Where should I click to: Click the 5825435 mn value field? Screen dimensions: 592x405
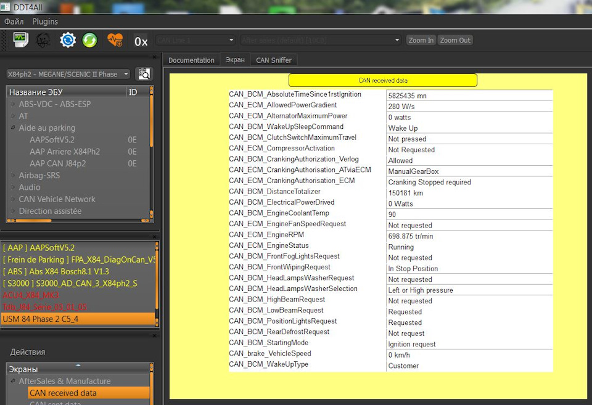[x=469, y=96]
